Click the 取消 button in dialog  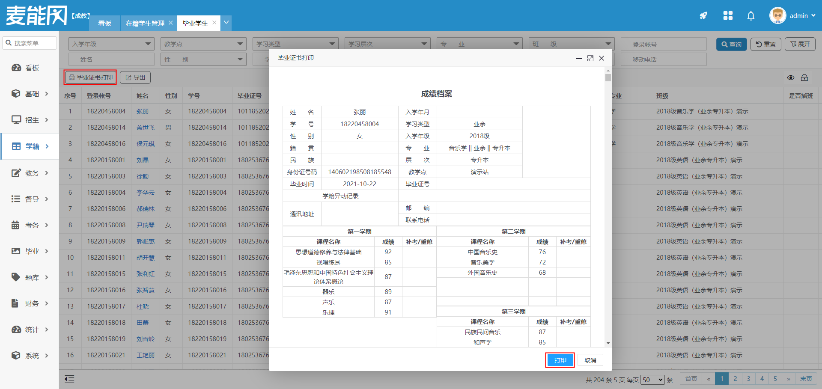pyautogui.click(x=590, y=360)
